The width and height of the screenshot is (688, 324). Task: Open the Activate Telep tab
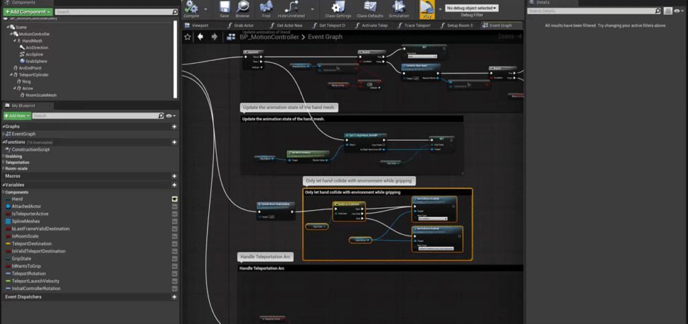(x=371, y=25)
